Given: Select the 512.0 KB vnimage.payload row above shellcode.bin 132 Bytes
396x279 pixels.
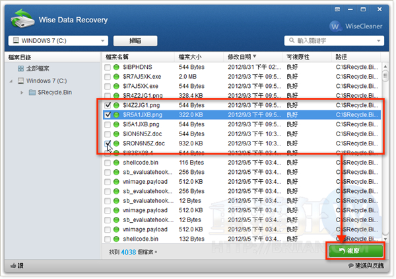Looking at the screenshot, I should point(242,229).
